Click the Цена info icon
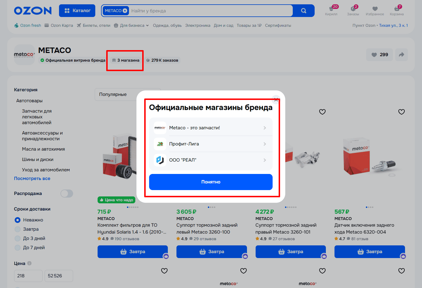This screenshot has width=422, height=288. tap(29, 263)
